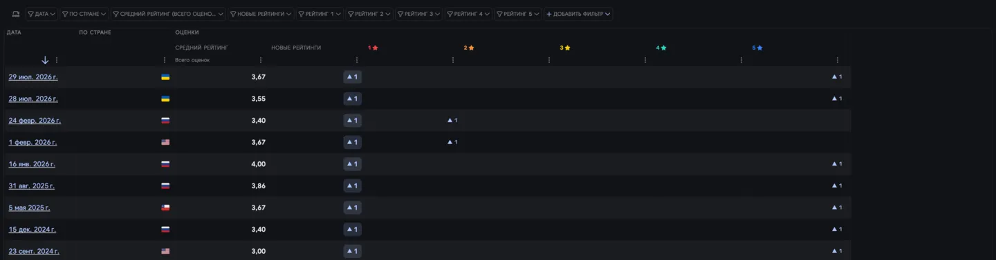996x260 pixels.
Task: Open the Рейтинг 4 filter dropdown
Action: click(x=468, y=14)
